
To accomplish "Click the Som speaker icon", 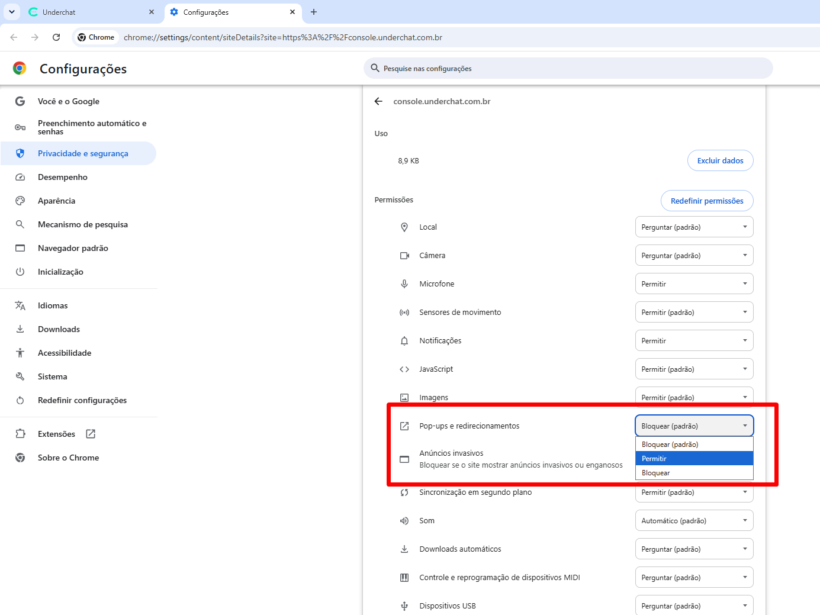I will [x=404, y=520].
